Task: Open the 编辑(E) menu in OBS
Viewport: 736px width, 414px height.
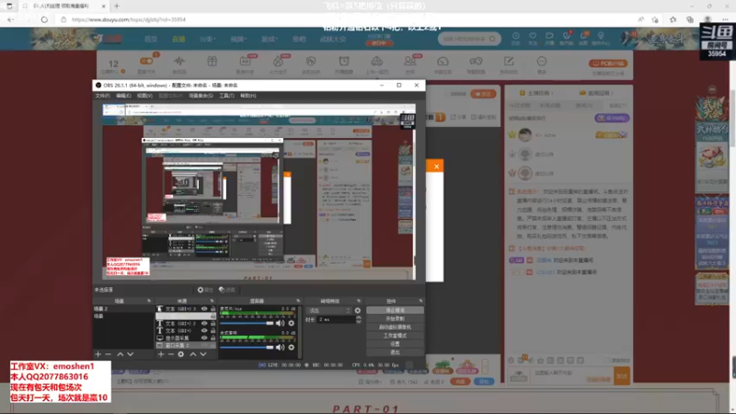Action: pos(123,96)
